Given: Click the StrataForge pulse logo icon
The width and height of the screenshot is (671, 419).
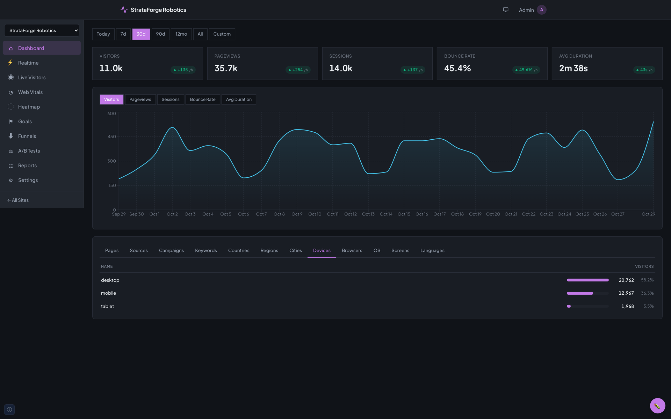Looking at the screenshot, I should pyautogui.click(x=124, y=10).
